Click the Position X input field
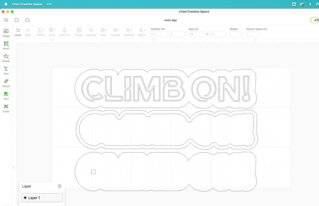 [x=159, y=34]
